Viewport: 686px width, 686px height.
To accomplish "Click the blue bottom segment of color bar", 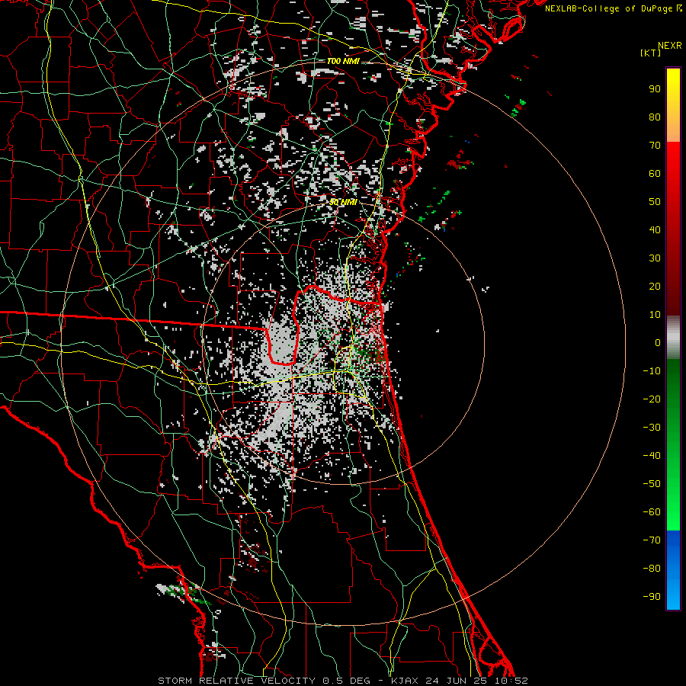I will (x=673, y=570).
